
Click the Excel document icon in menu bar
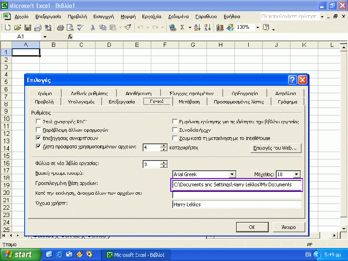(x=6, y=16)
